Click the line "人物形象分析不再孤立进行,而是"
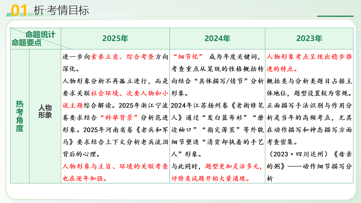The height and width of the screenshot is (203, 361). tap(116, 81)
